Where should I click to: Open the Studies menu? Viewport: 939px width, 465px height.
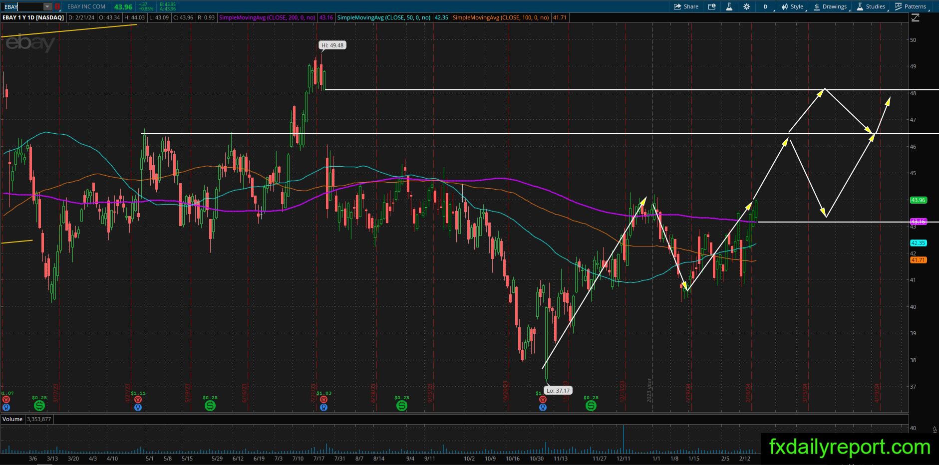(x=871, y=6)
